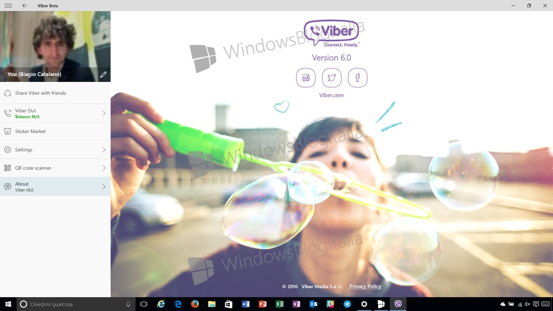Open Outlook from taskbar
Image resolution: width=553 pixels, height=311 pixels.
point(313,304)
